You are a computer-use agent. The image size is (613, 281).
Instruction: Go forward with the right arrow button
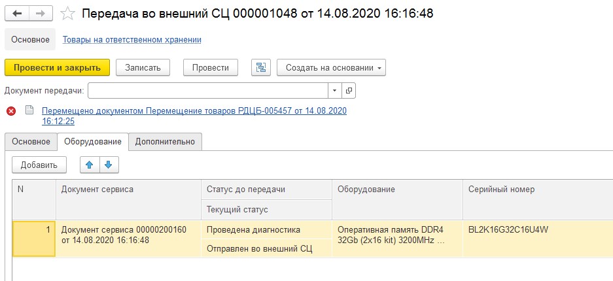[x=41, y=14]
